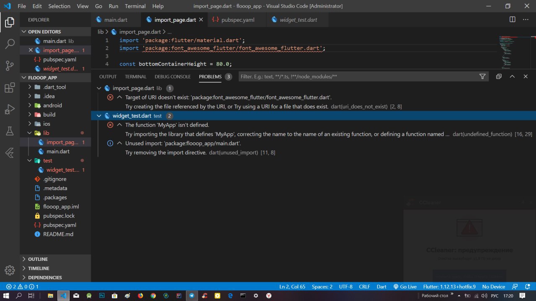The width and height of the screenshot is (536, 301).
Task: Maximize the panel with the up chevron
Action: 512,77
